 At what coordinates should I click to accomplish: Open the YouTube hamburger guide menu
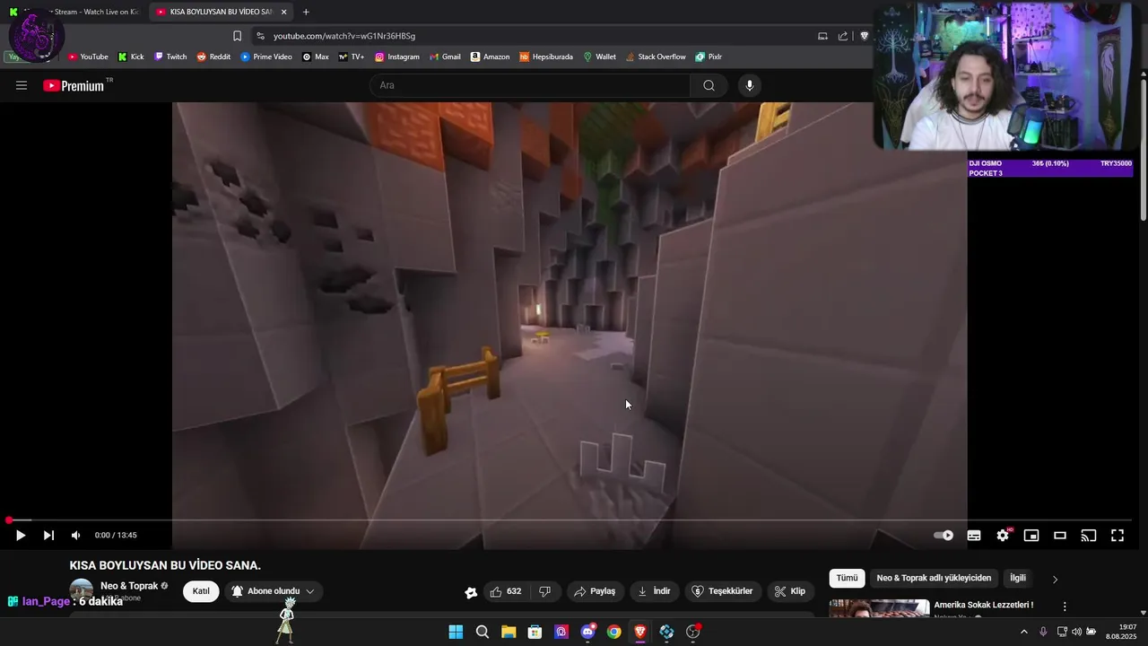tap(22, 85)
